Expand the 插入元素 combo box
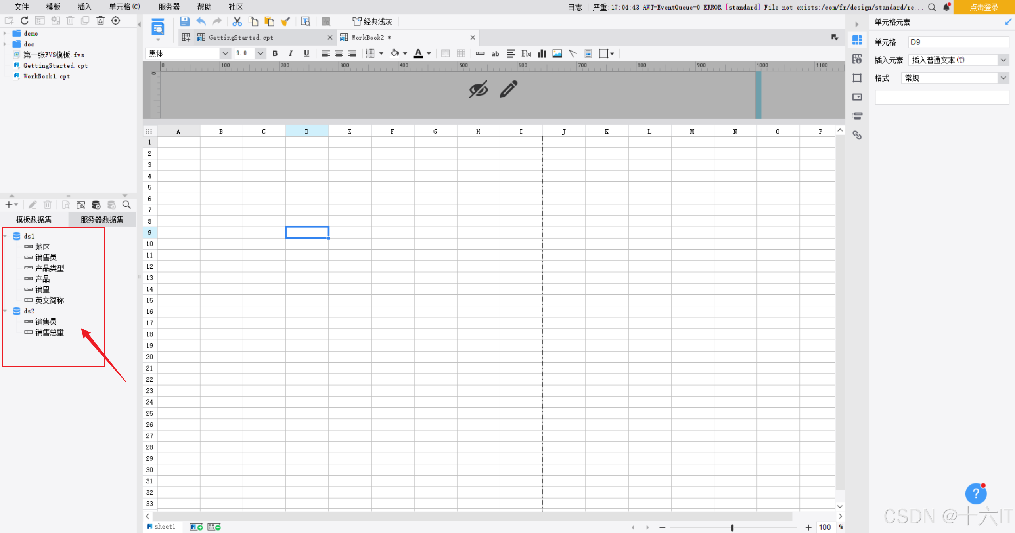The height and width of the screenshot is (533, 1015). coord(1003,60)
